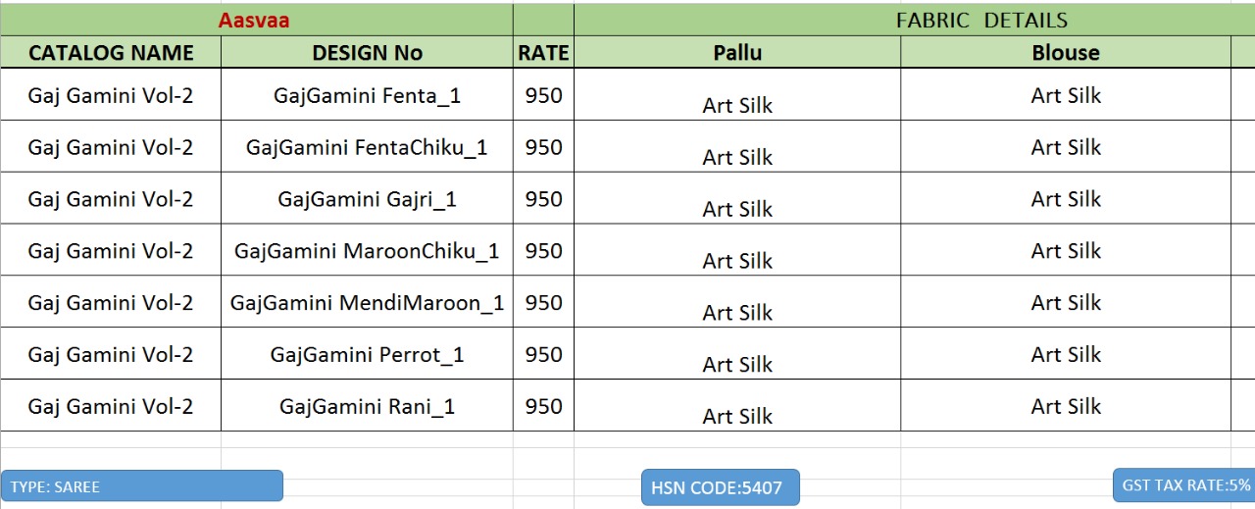Click the TYPE: SAREE blue label
Image resolution: width=1255 pixels, height=509 pixels.
142,486
